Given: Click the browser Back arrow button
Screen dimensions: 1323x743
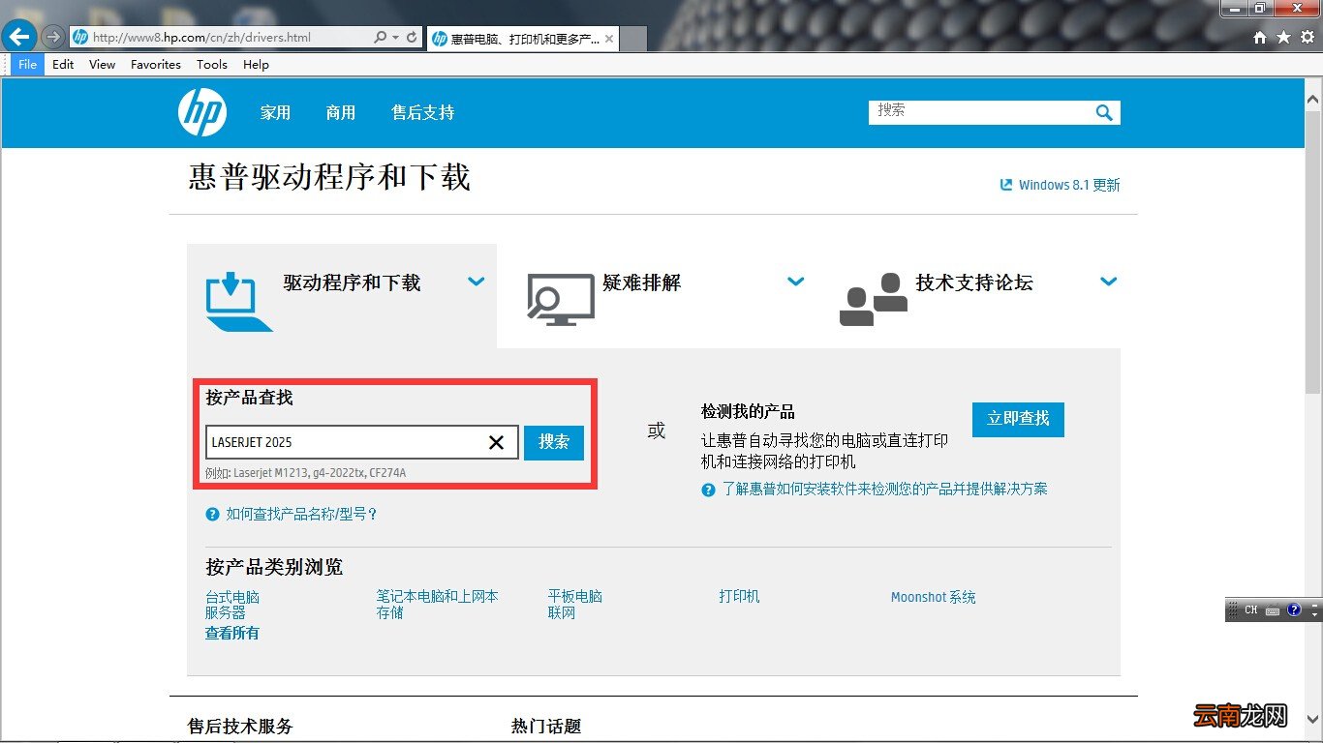Looking at the screenshot, I should click(20, 37).
